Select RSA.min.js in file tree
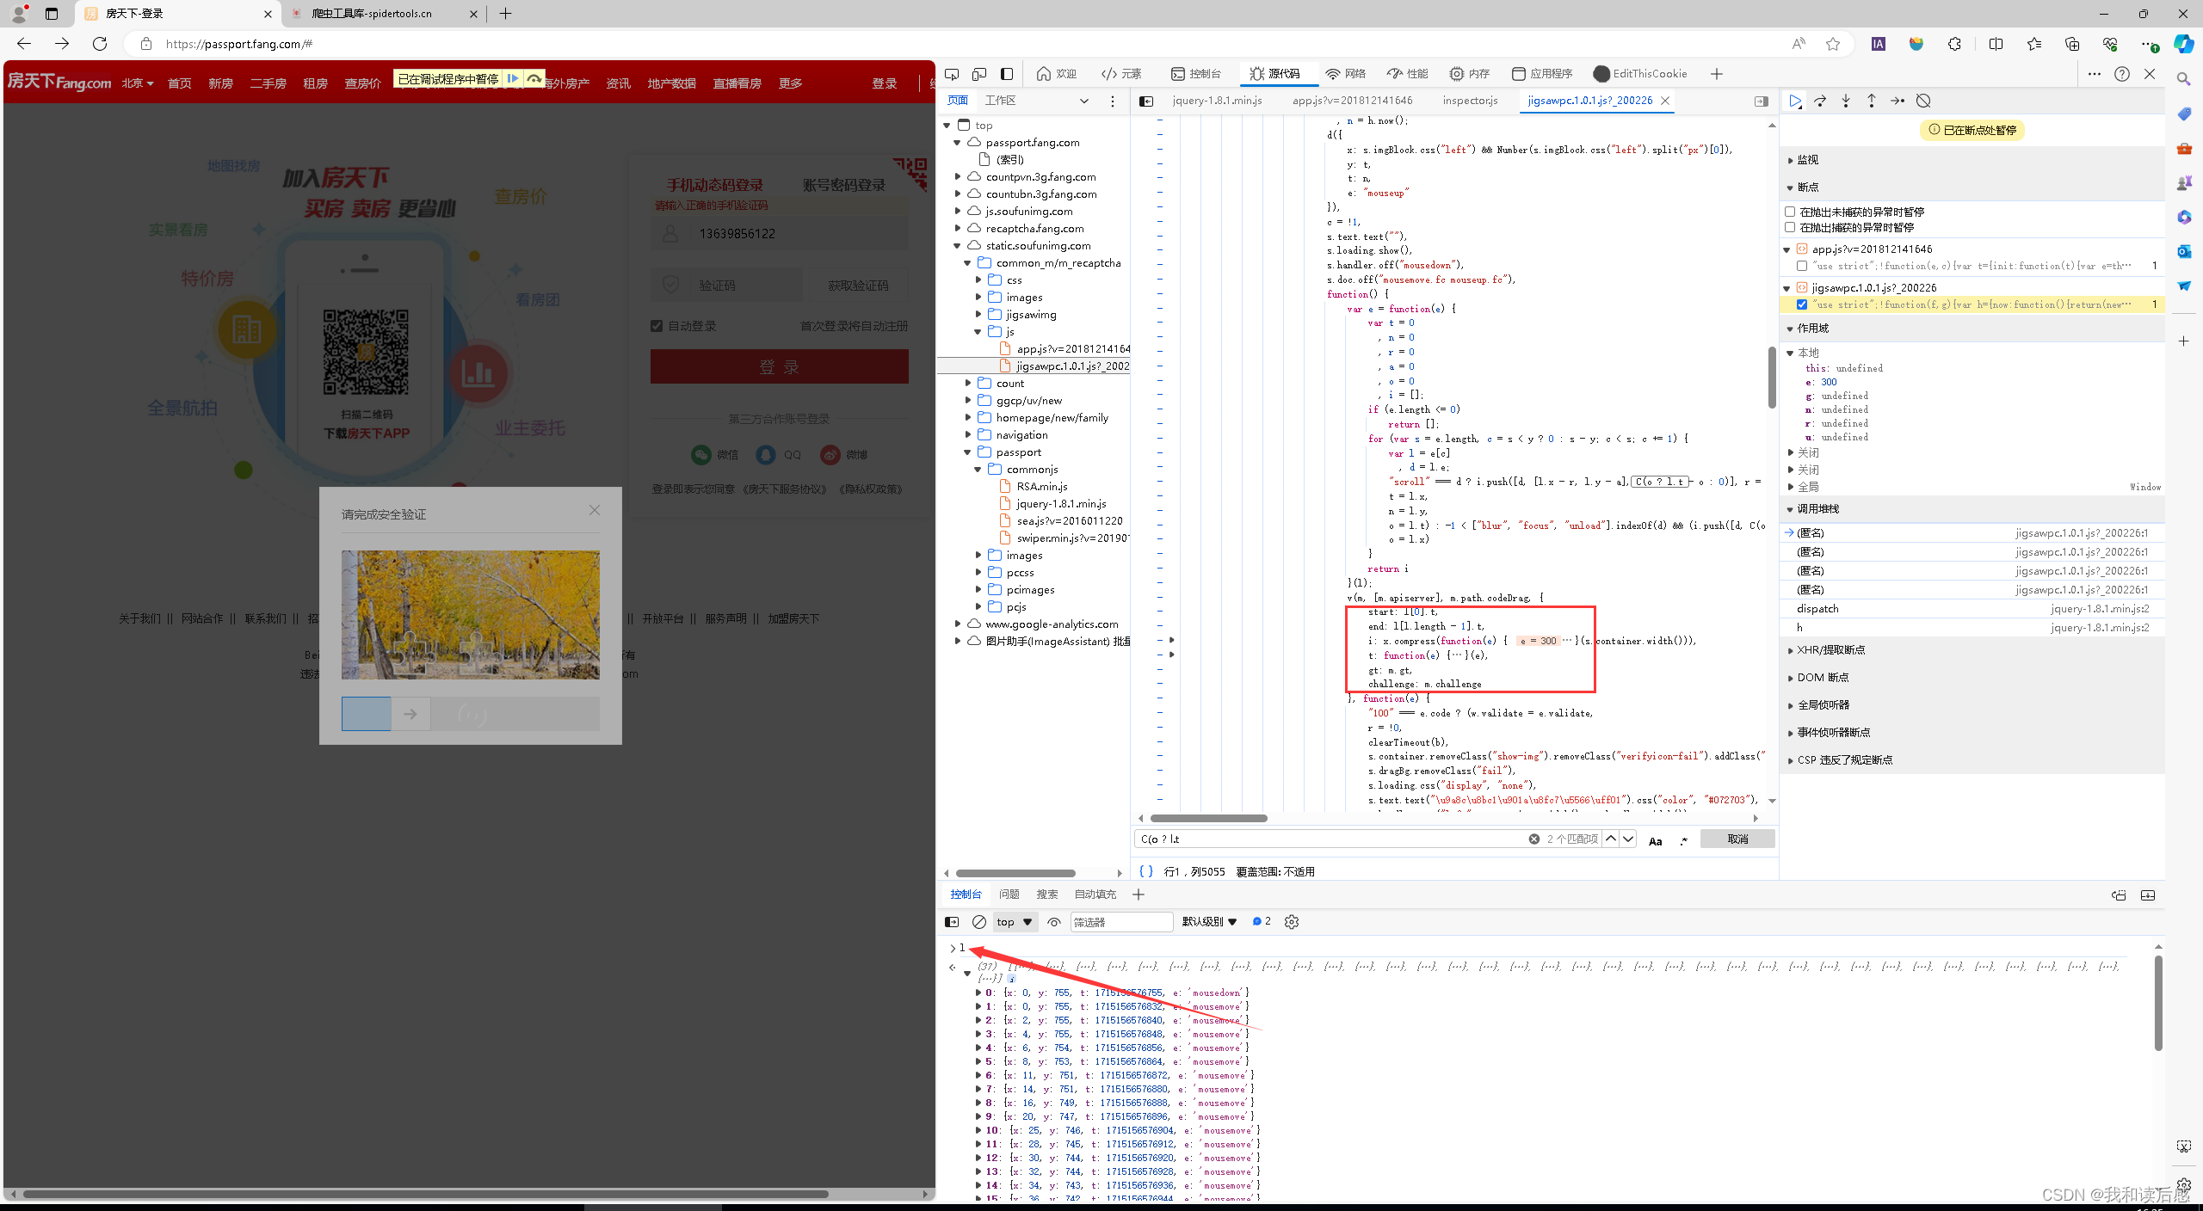The image size is (2203, 1211). coord(1042,487)
